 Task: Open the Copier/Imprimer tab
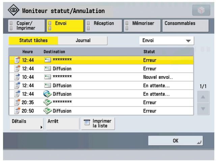26,26
